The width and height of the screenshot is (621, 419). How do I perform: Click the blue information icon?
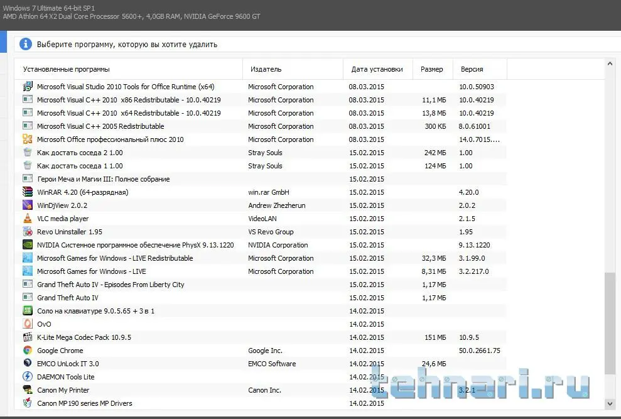click(x=26, y=44)
